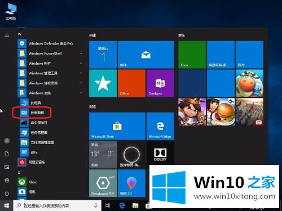Open the Microsoft Edge tile

(x=160, y=126)
